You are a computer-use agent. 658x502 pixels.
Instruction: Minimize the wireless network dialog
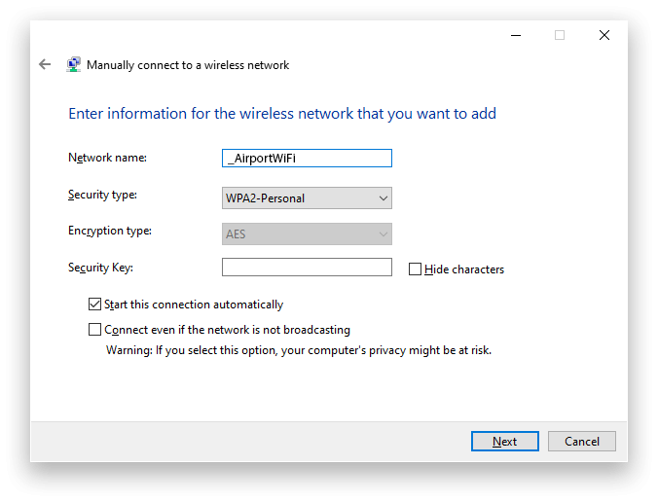click(515, 35)
